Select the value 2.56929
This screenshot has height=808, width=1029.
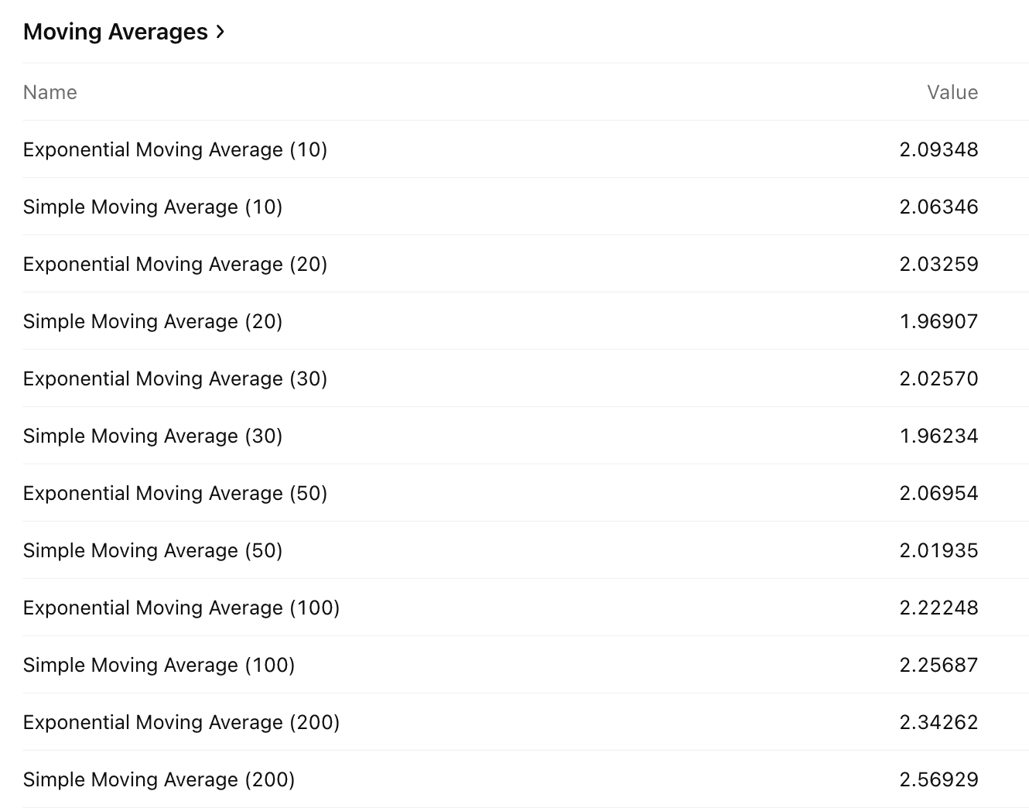click(x=938, y=779)
